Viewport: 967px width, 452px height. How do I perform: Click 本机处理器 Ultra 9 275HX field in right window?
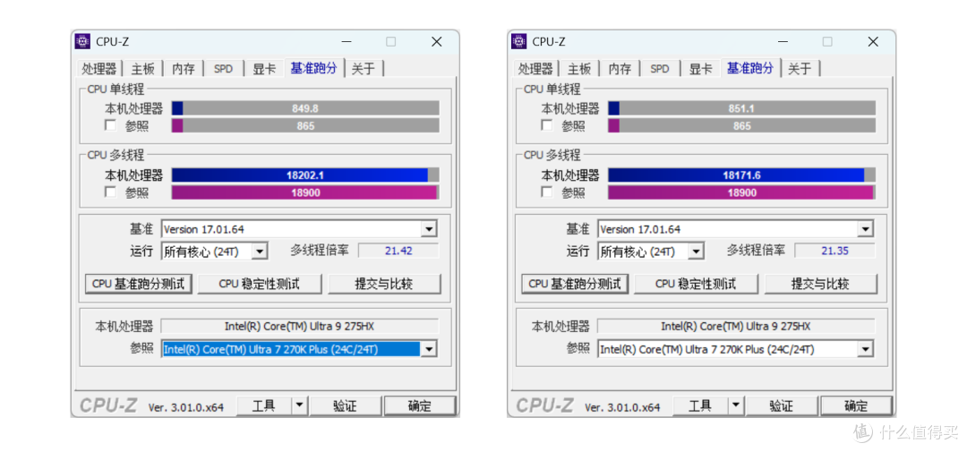[x=736, y=326]
